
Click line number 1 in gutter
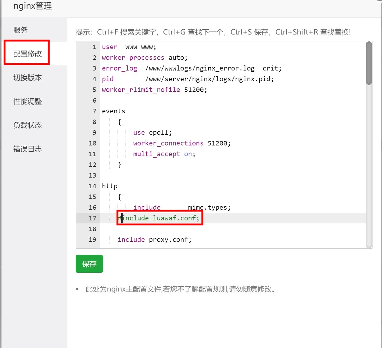click(94, 47)
